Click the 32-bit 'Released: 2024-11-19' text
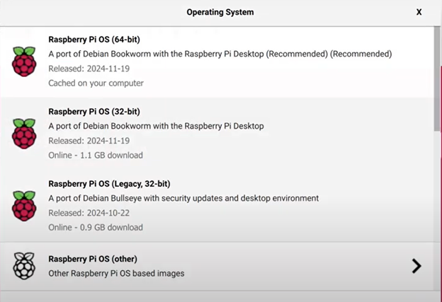This screenshot has height=302, width=442. (89, 141)
